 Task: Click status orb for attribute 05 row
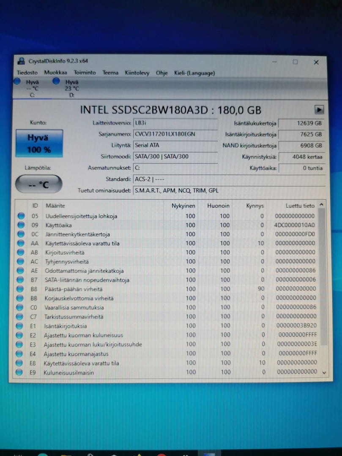coord(21,216)
